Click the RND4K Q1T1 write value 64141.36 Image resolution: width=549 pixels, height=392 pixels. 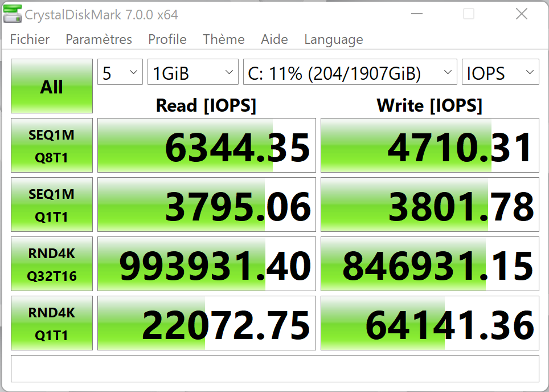430,323
